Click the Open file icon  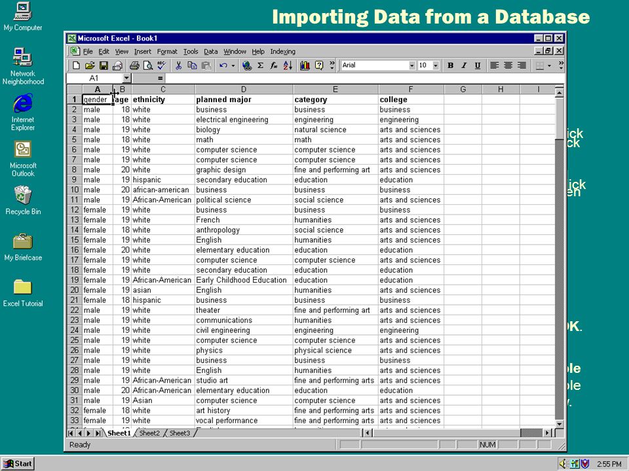tap(90, 65)
